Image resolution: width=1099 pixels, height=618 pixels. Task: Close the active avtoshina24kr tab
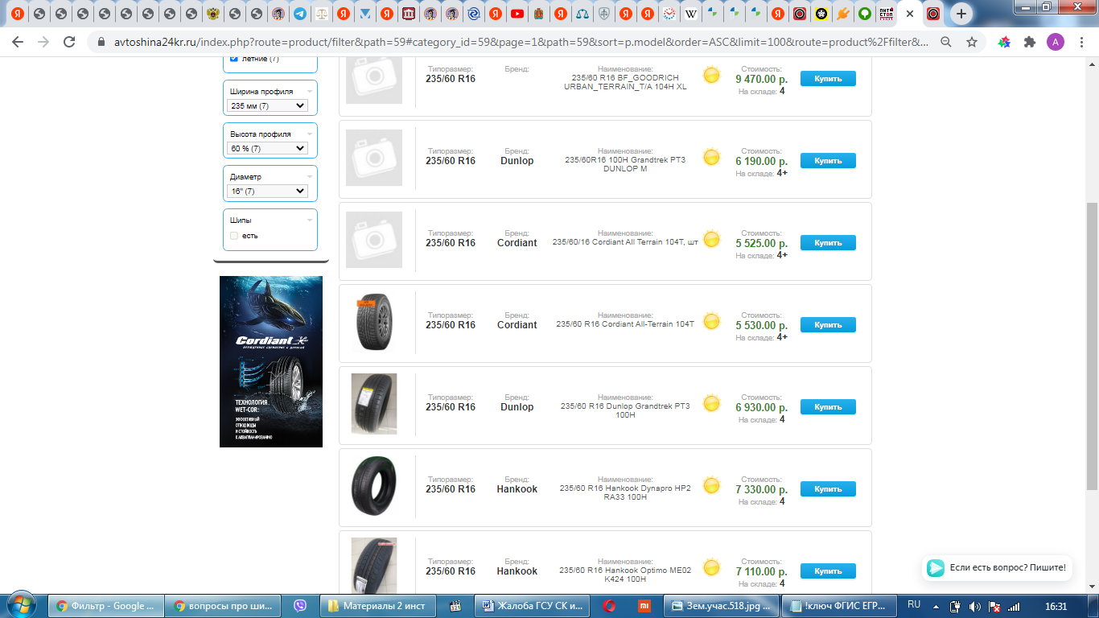point(910,14)
